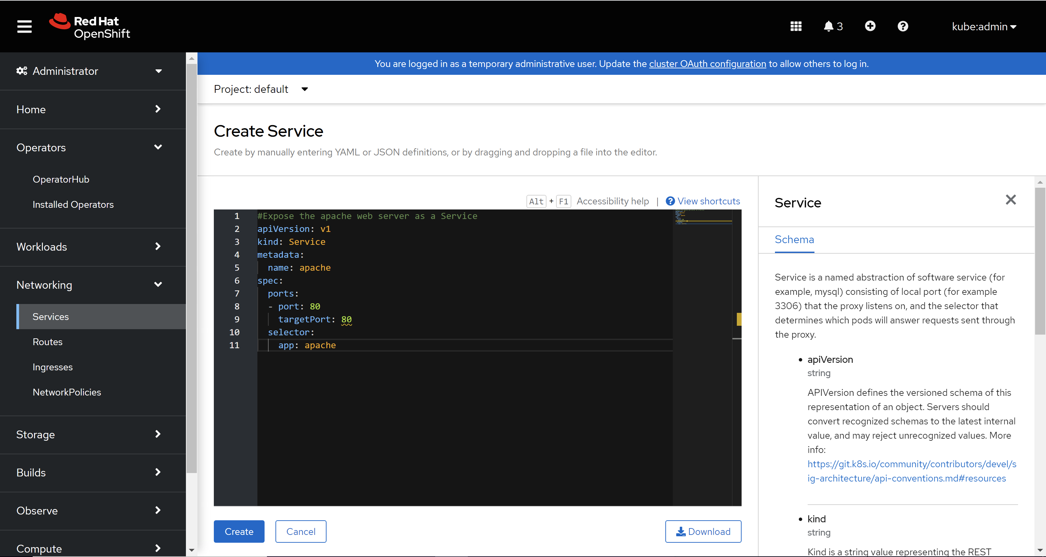1046x557 pixels.
Task: Close the Service schema sidebar
Action: pos(1011,200)
